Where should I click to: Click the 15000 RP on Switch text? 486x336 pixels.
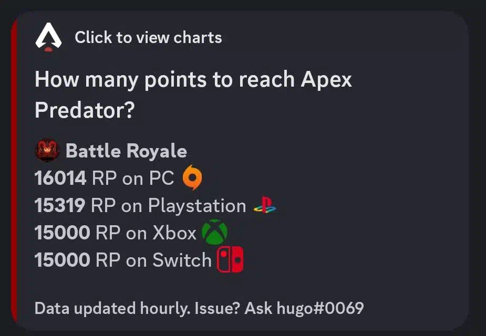[x=123, y=260]
